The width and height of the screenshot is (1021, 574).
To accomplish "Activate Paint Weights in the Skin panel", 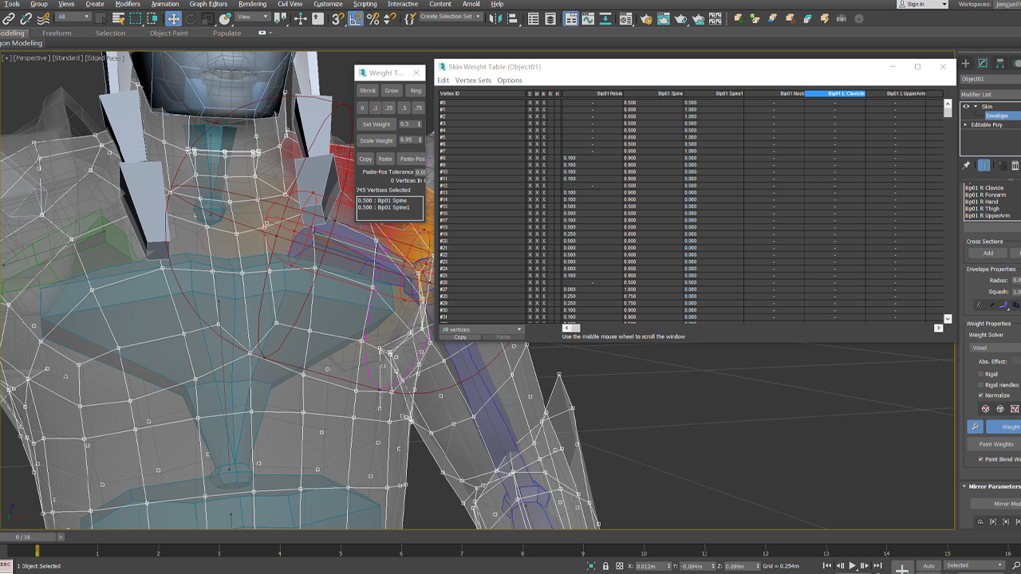I will click(997, 444).
